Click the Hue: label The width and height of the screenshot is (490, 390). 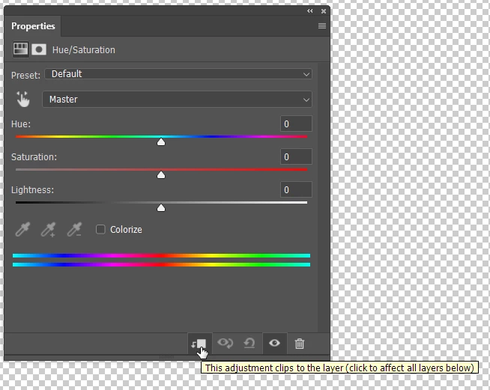point(21,124)
